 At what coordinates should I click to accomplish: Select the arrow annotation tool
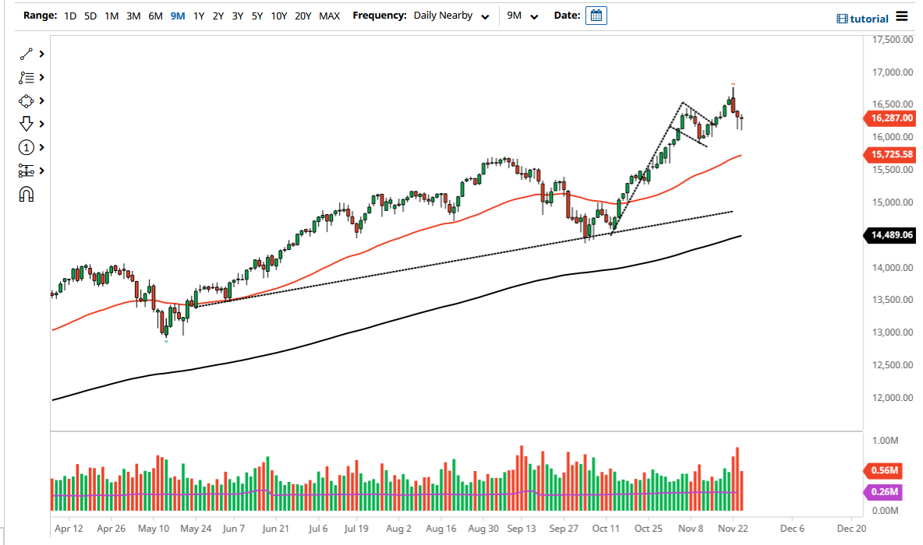(x=25, y=124)
